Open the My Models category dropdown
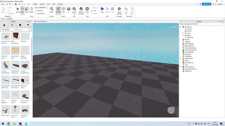This screenshot has height=126, width=225. point(8,29)
